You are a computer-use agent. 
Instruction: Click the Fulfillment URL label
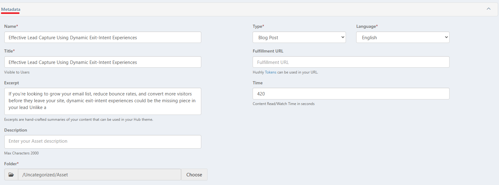pyautogui.click(x=268, y=51)
